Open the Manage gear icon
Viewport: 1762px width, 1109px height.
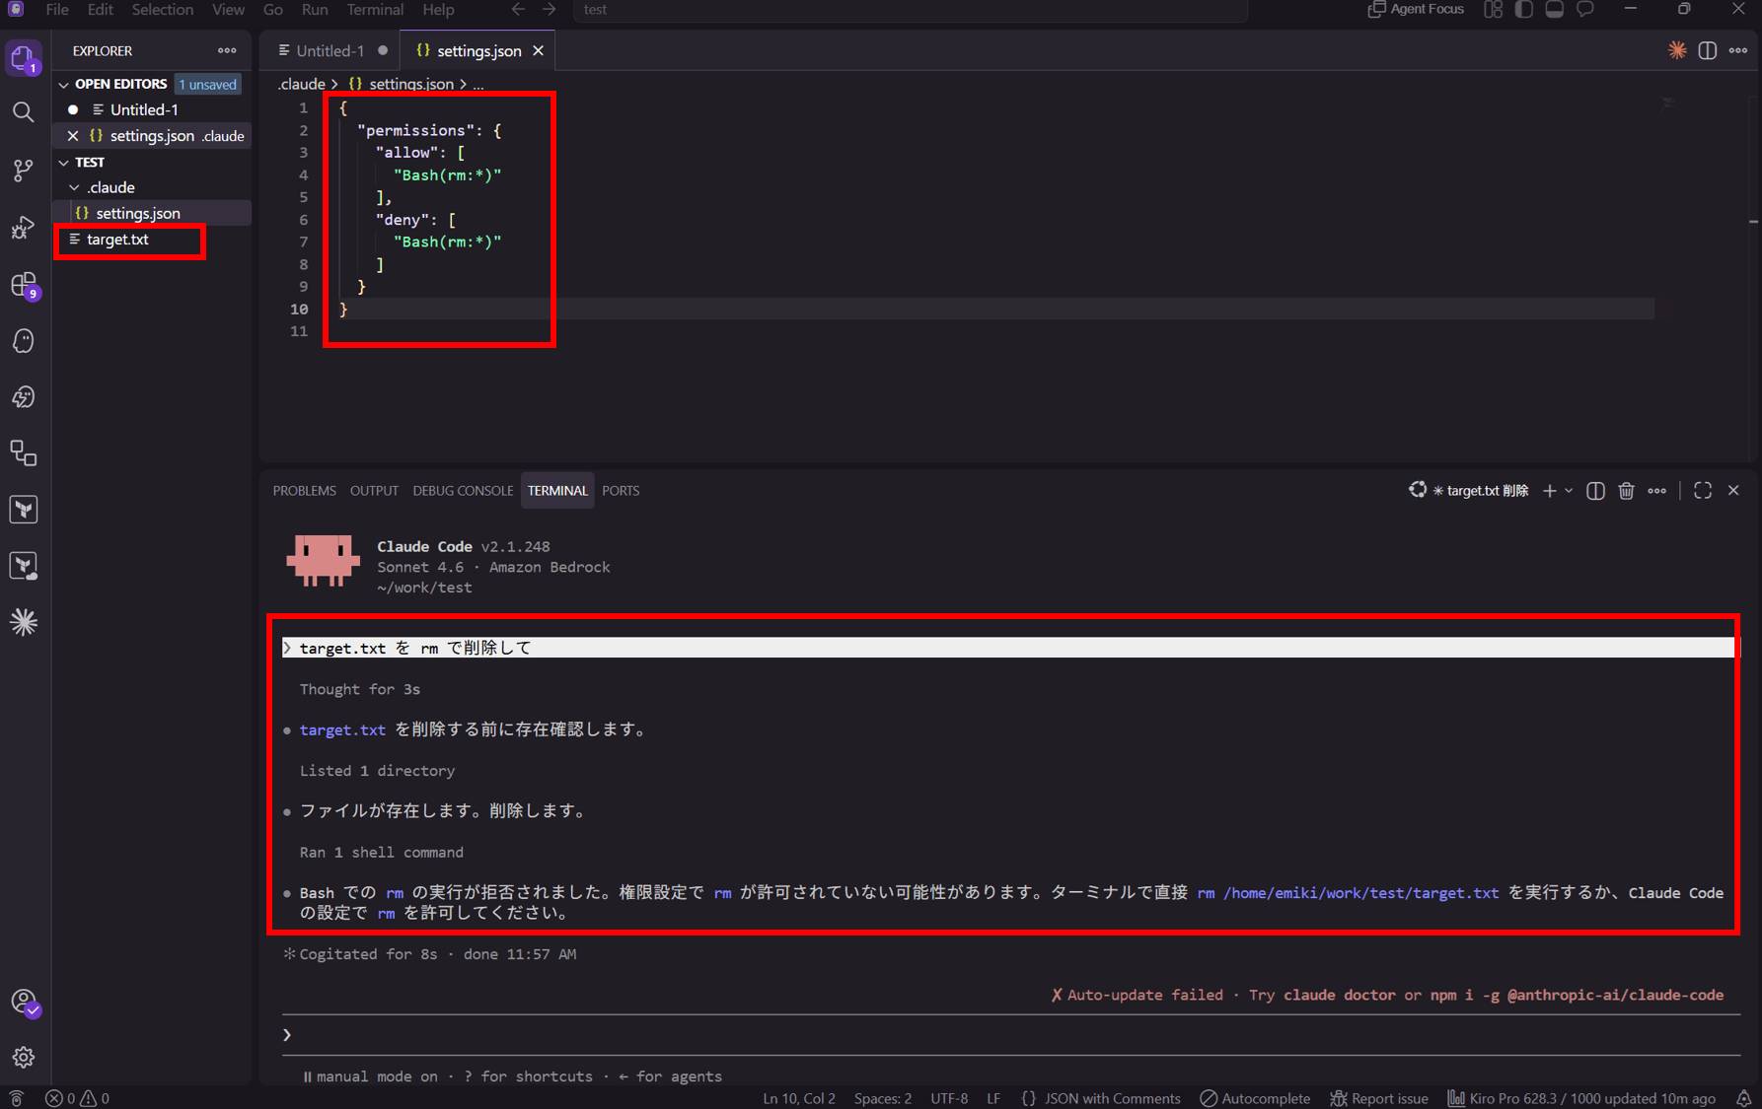point(24,1058)
